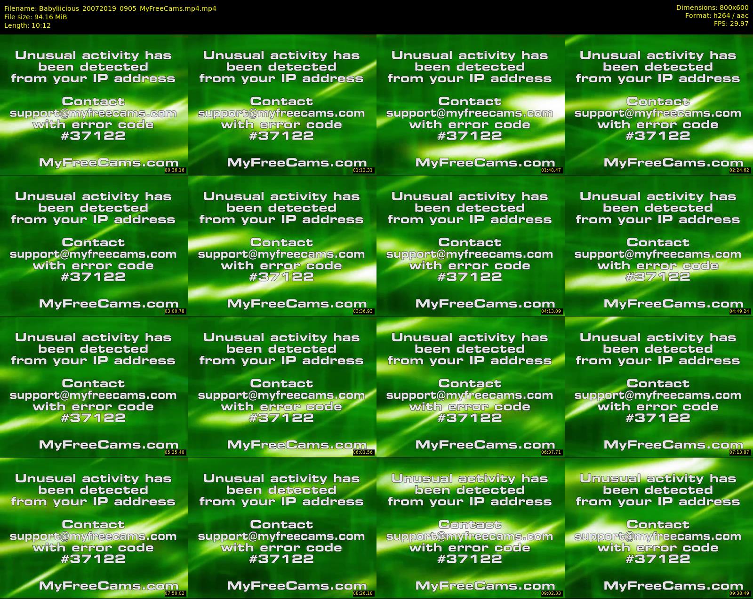The height and width of the screenshot is (599, 753).
Task: Select the 'File size: 94.16 MiB' text
Action: (x=36, y=17)
